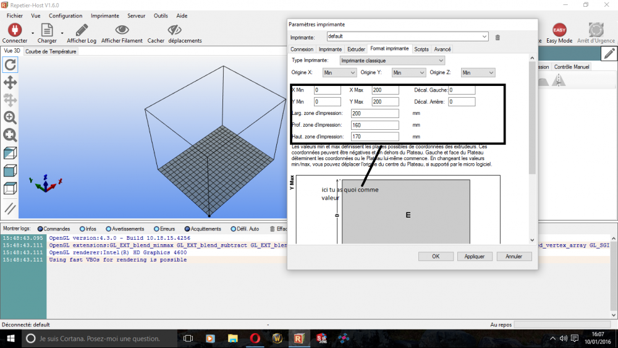Open Cortana search box
Screen dimensions: 618x348
(98, 338)
